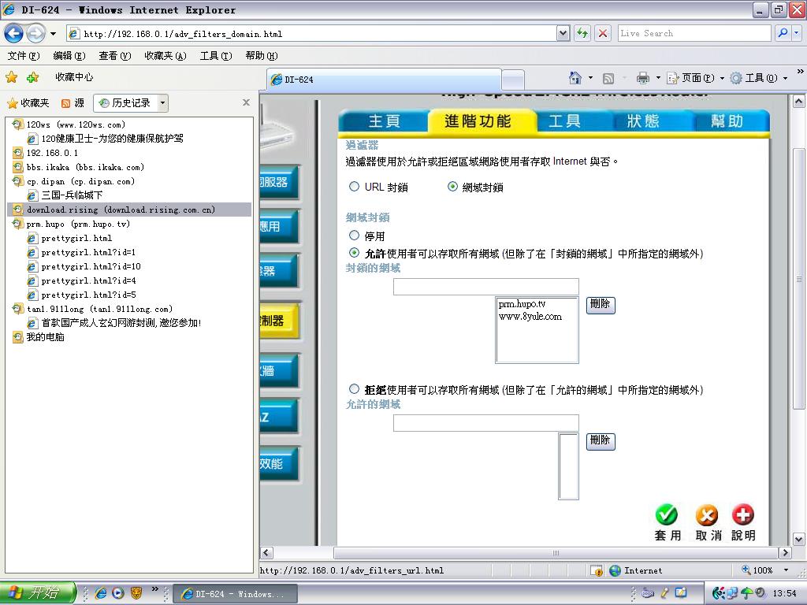
Task: Click the Add to Favorites star-plus icon
Action: [x=33, y=77]
